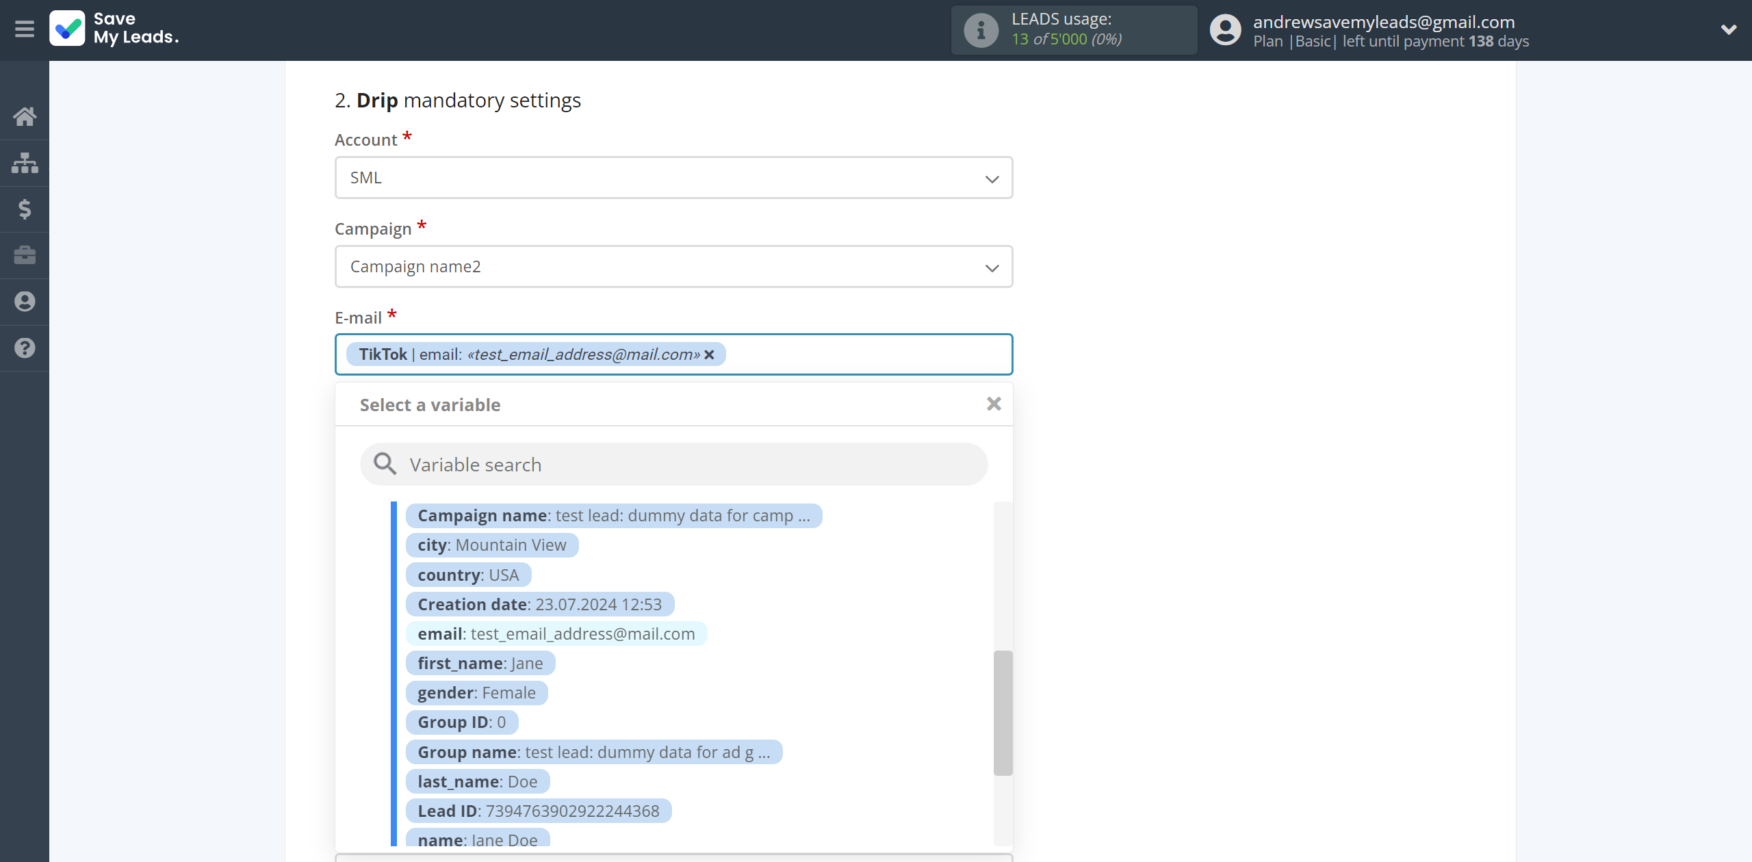Select the country: USA variable

click(469, 575)
